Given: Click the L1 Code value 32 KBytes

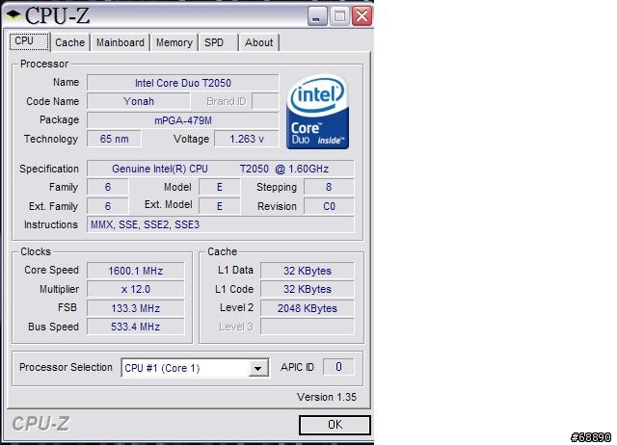Looking at the screenshot, I should point(308,289).
